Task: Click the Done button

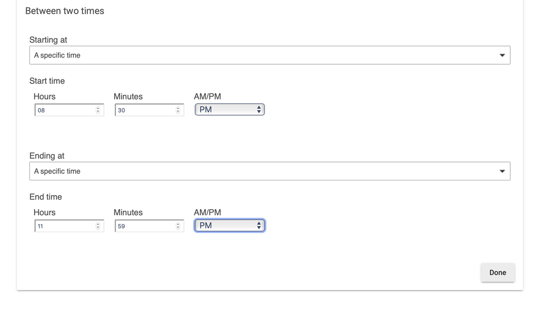Action: (497, 272)
